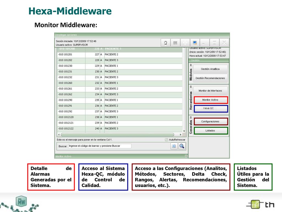282x212 pixels.
Task: Click the Monitor Activo bottom bar label
Action: (x=63, y=156)
